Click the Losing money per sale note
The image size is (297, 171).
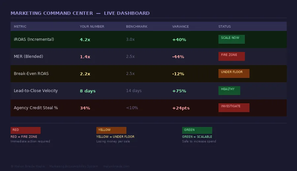tap(113, 141)
